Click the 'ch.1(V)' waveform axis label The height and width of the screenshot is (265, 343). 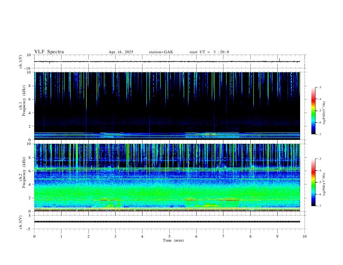click(x=21, y=61)
